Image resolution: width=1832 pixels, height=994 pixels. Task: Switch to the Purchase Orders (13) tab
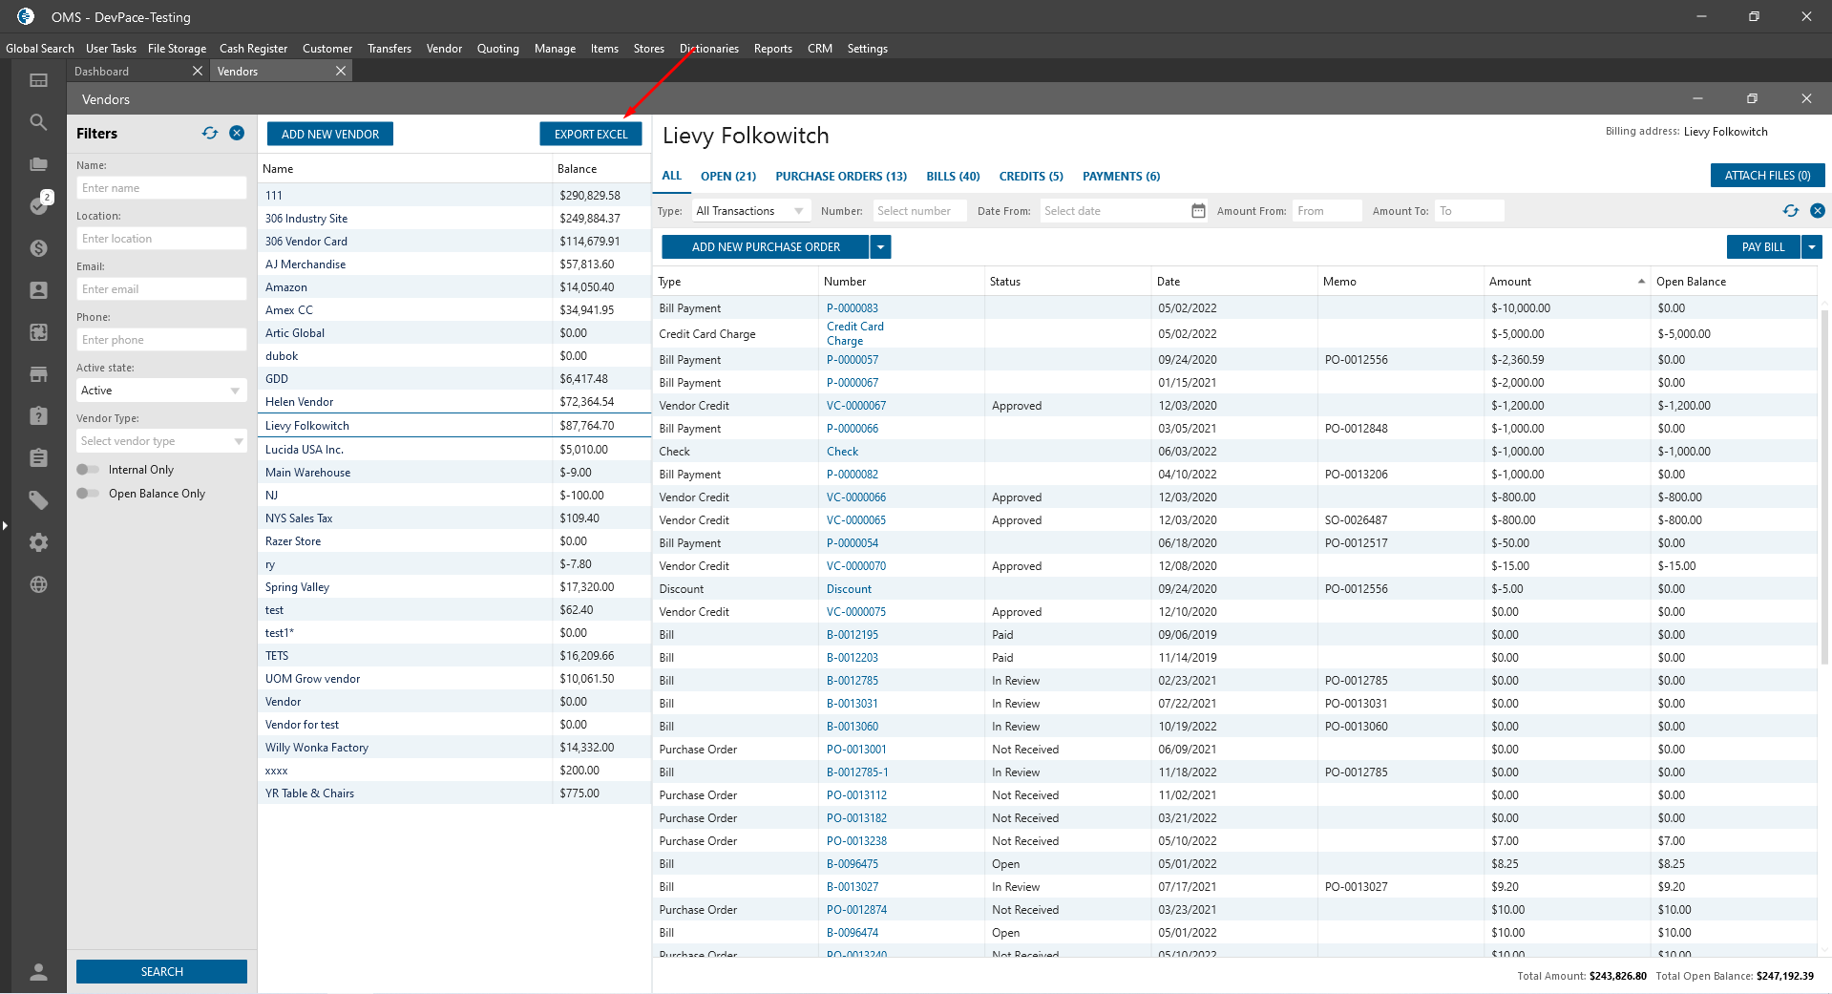(x=840, y=177)
